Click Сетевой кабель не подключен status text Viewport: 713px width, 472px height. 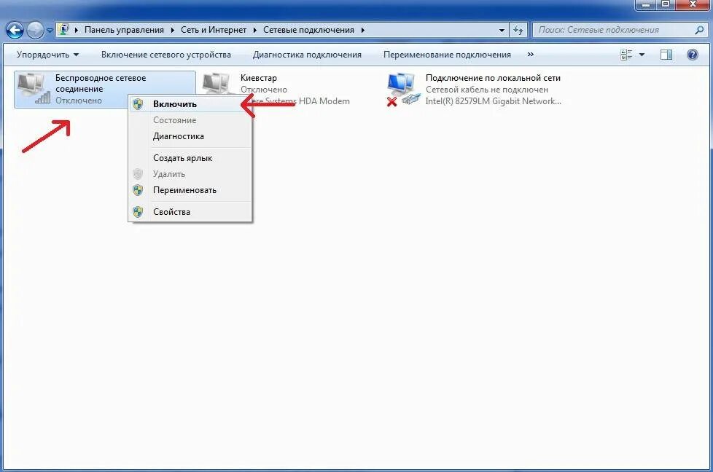click(x=486, y=90)
